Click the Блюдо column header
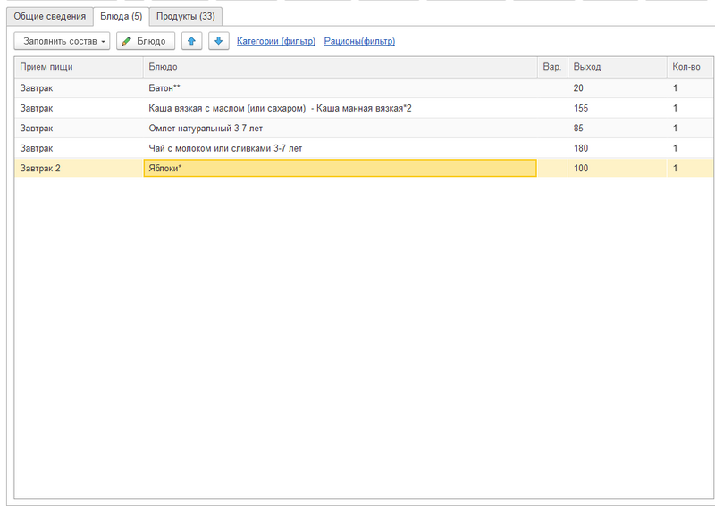The width and height of the screenshot is (715, 506). tap(340, 67)
